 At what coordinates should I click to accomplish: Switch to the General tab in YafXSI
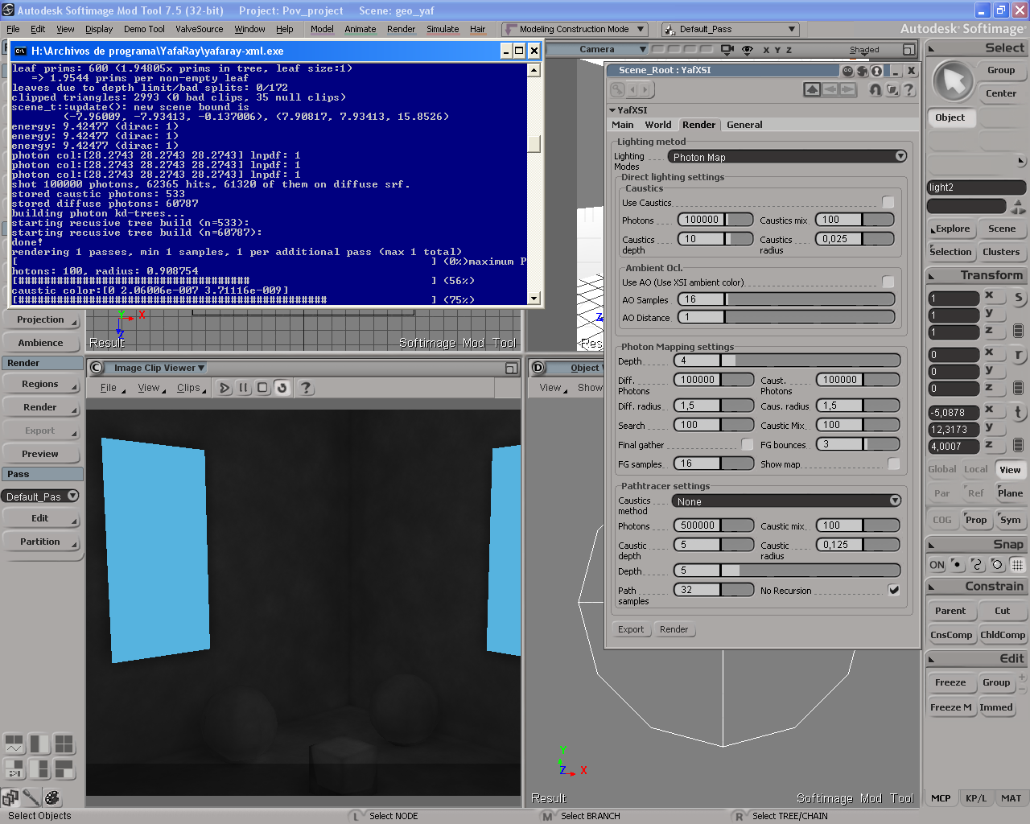(744, 125)
